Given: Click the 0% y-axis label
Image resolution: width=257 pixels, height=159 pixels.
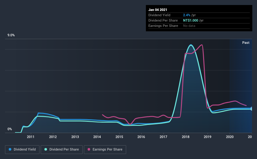Looking at the screenshot, I should (x=10, y=129).
